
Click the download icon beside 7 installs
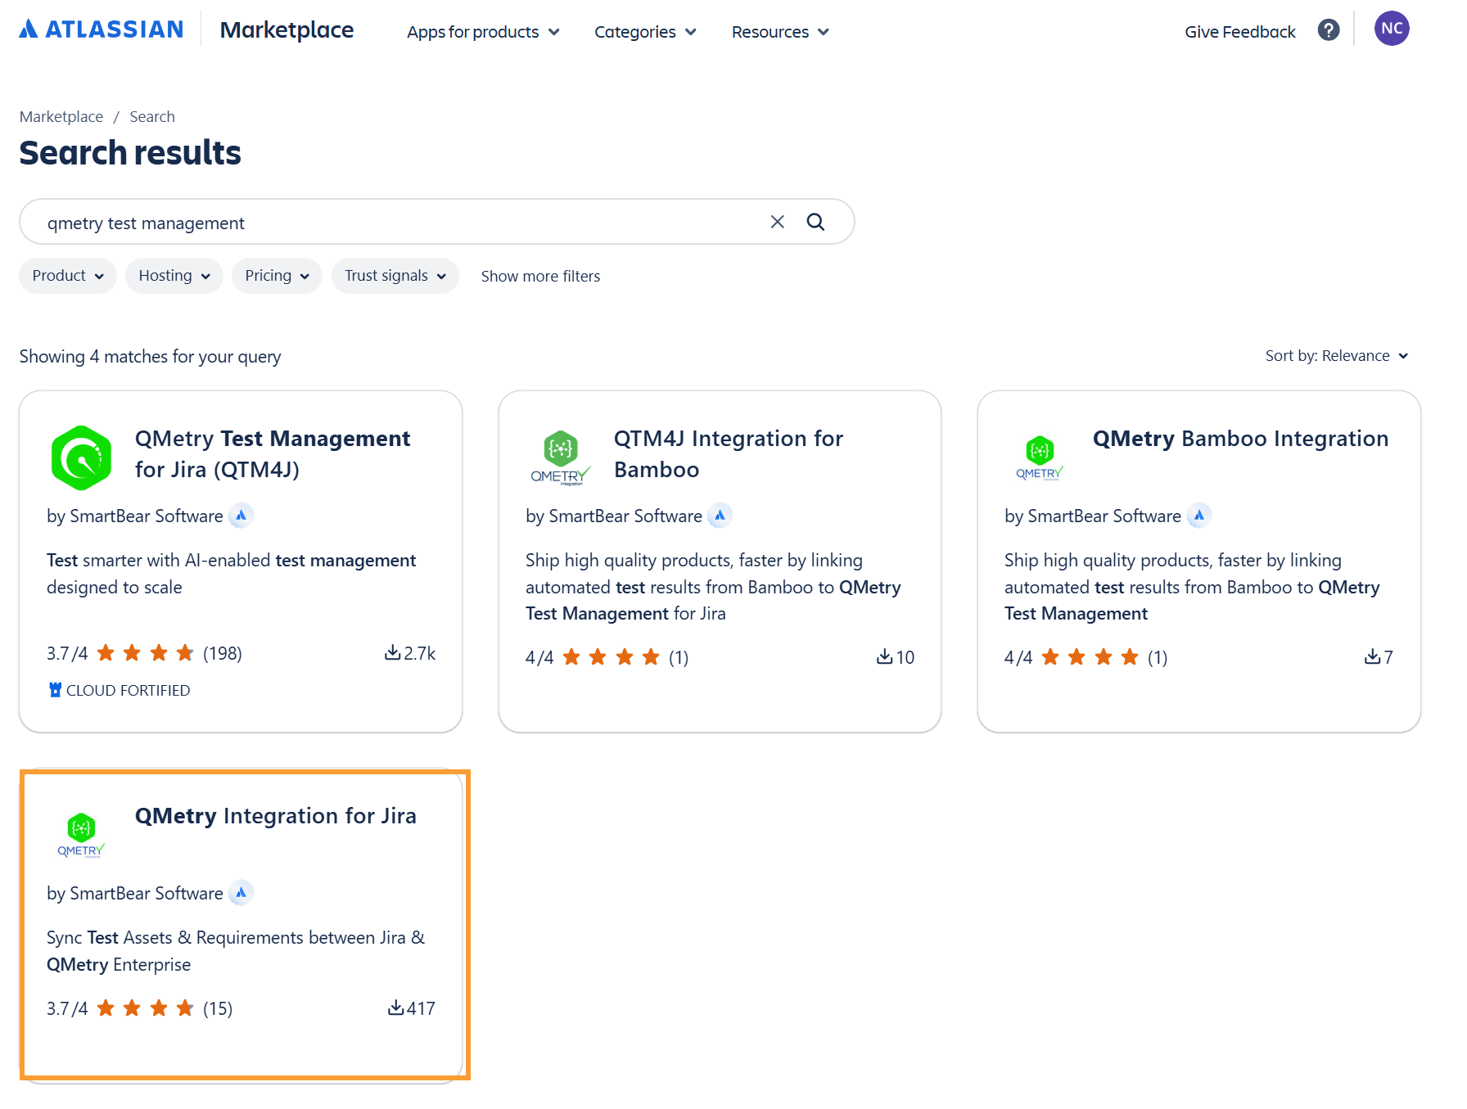(x=1373, y=656)
